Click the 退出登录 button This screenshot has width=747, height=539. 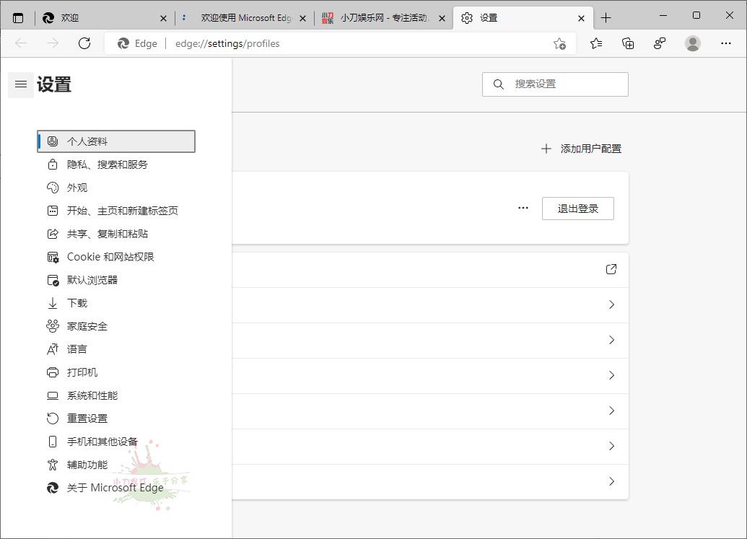click(x=577, y=209)
